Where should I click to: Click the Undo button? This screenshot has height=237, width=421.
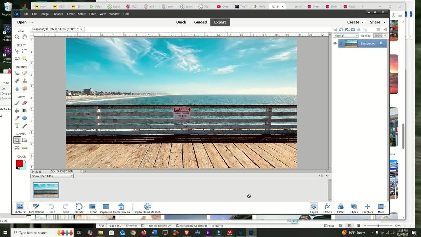tap(52, 208)
